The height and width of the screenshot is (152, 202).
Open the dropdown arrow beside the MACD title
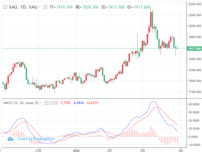coord(40,103)
